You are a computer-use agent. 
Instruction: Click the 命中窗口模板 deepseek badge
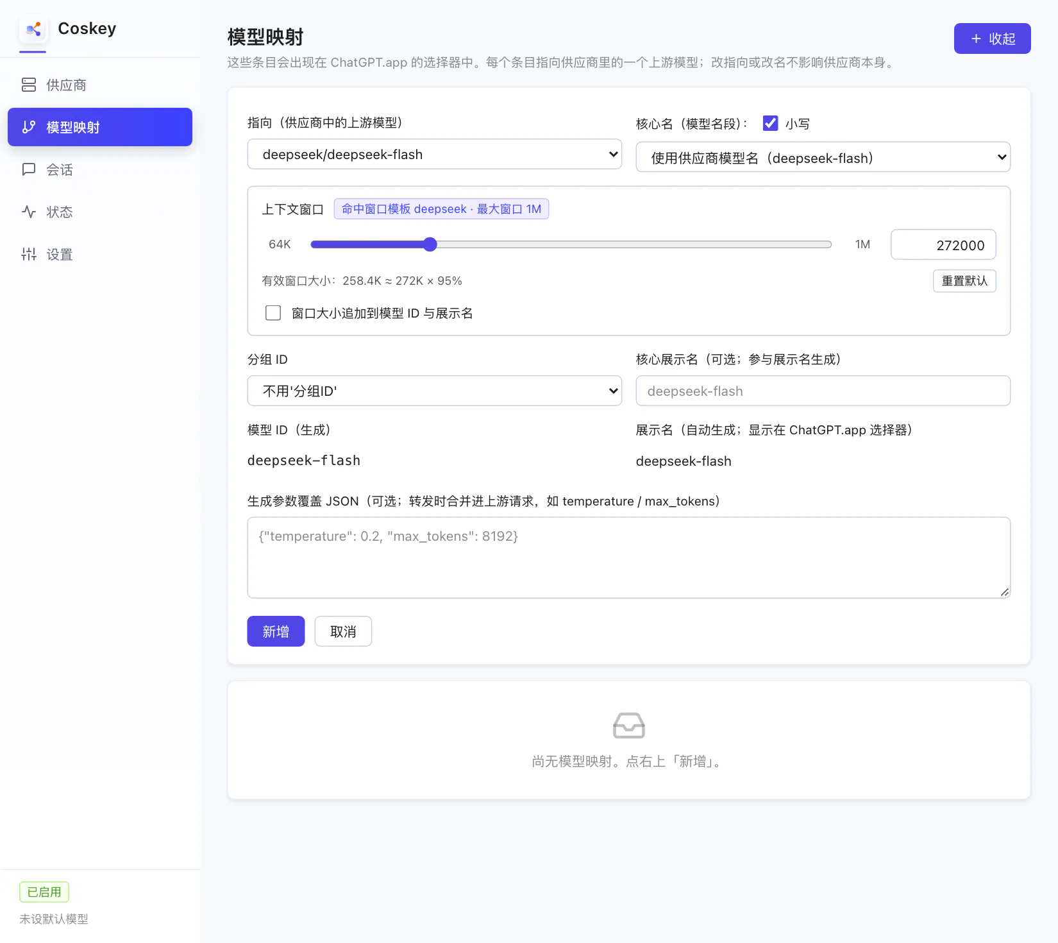441,209
